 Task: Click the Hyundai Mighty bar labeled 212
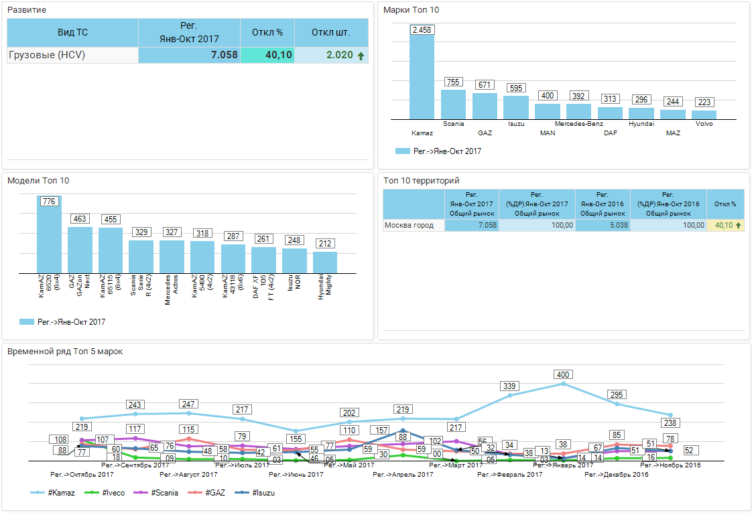(325, 262)
